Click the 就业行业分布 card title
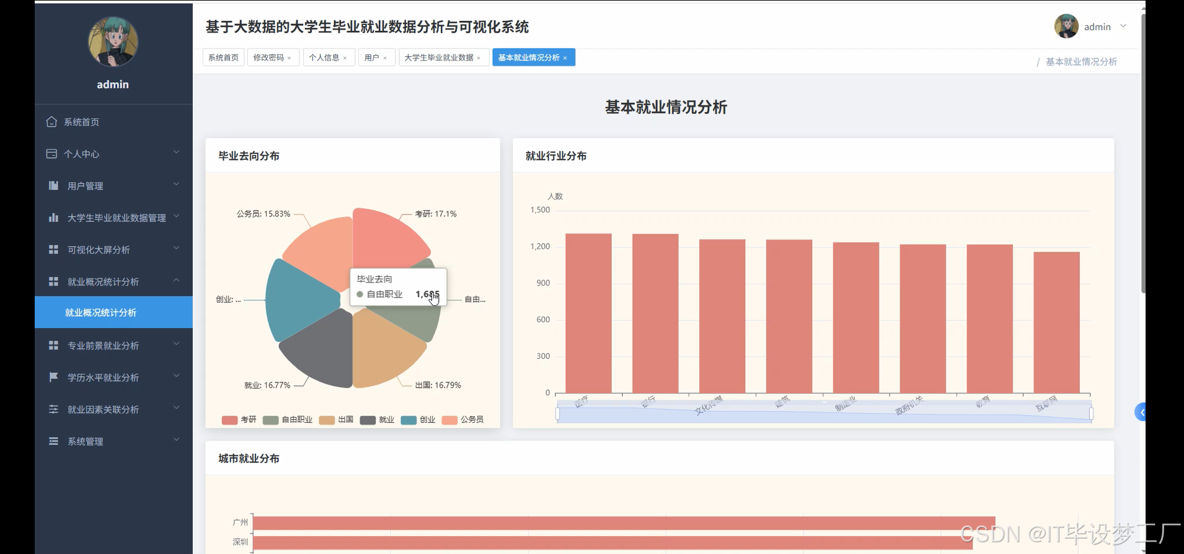The image size is (1184, 554). (x=556, y=156)
